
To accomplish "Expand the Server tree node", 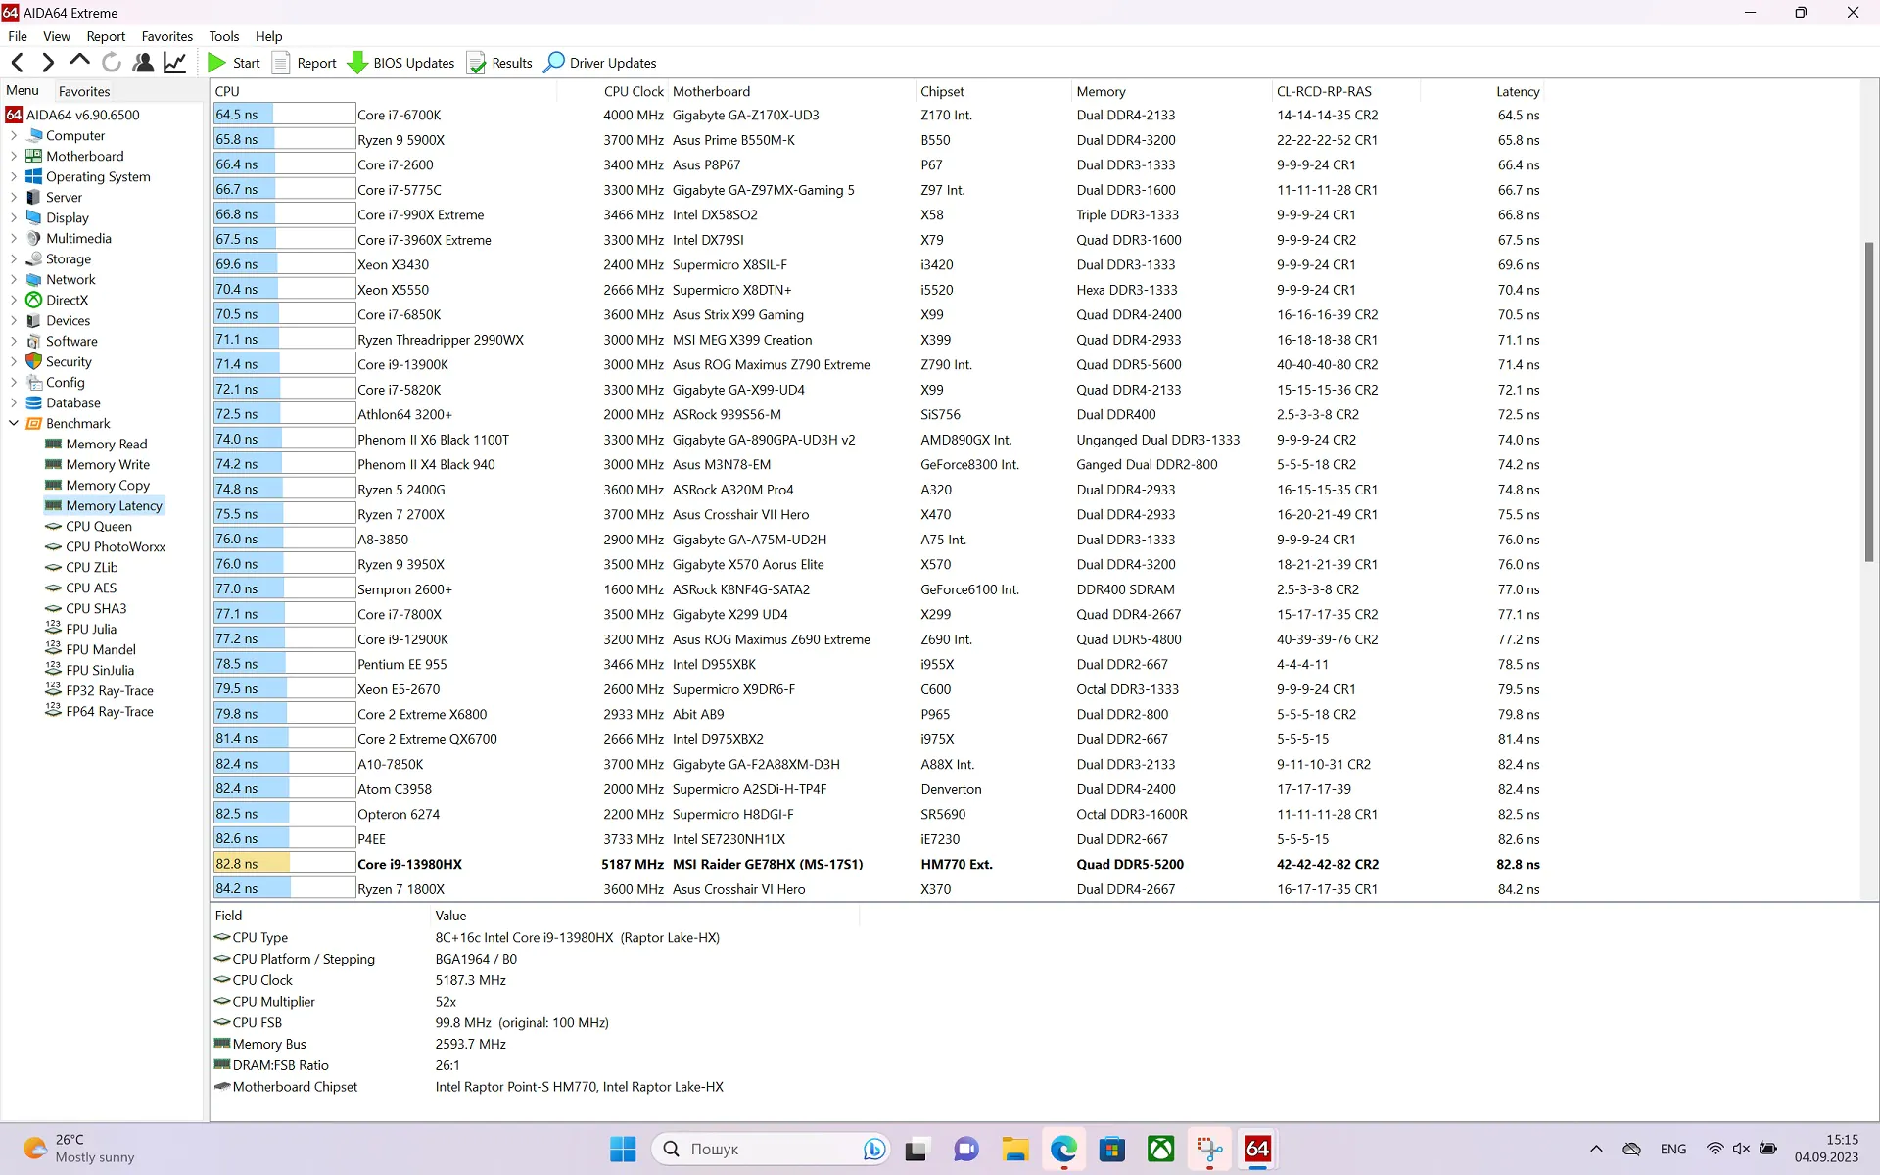I will coord(14,198).
